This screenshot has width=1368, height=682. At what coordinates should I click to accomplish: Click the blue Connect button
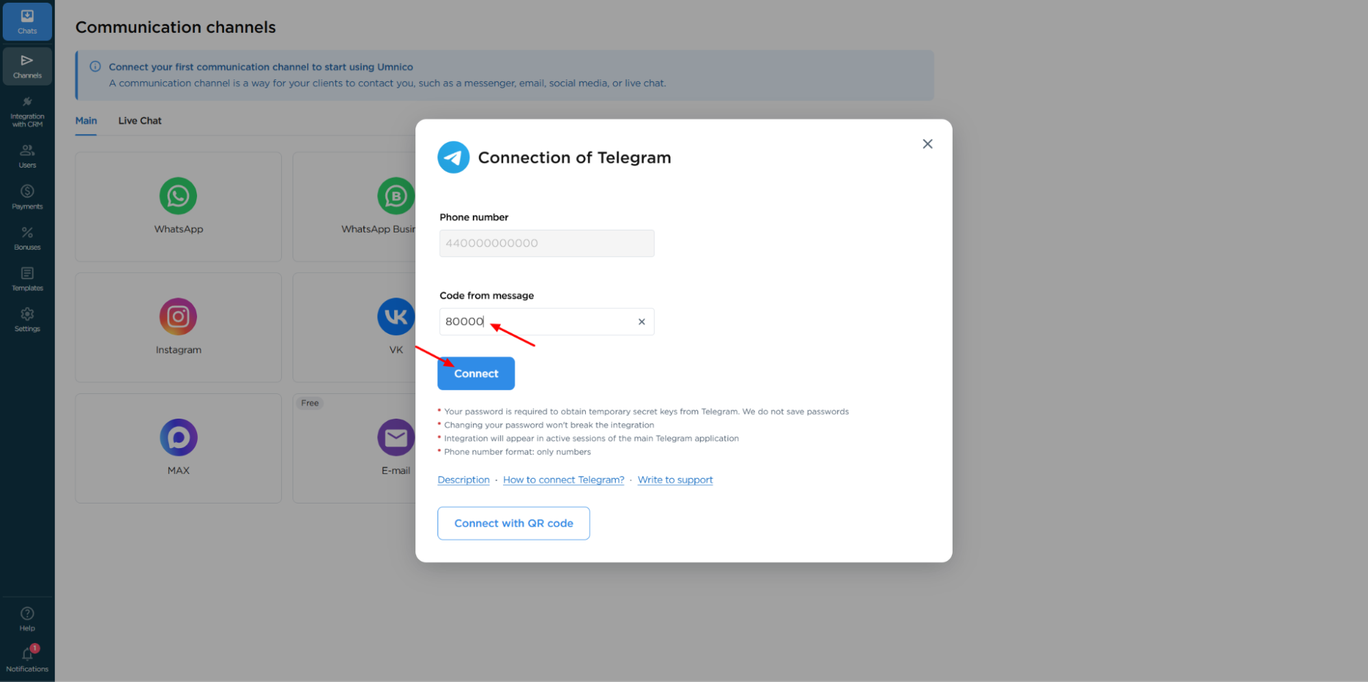(x=476, y=373)
